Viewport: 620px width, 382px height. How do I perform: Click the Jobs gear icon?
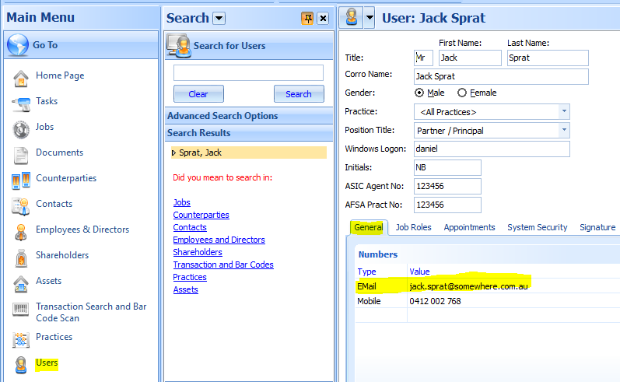click(21, 128)
